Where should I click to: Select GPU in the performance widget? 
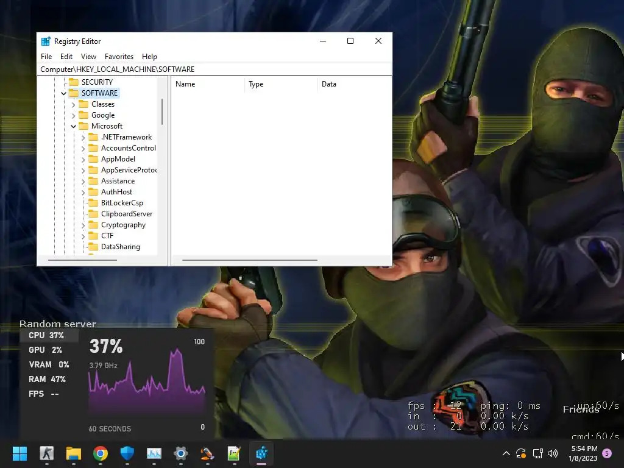pos(45,350)
